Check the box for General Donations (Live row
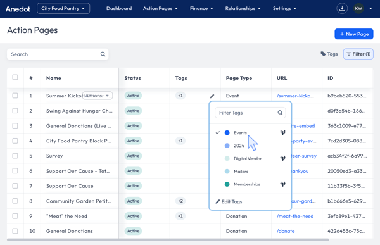The image size is (380, 245). (15, 125)
